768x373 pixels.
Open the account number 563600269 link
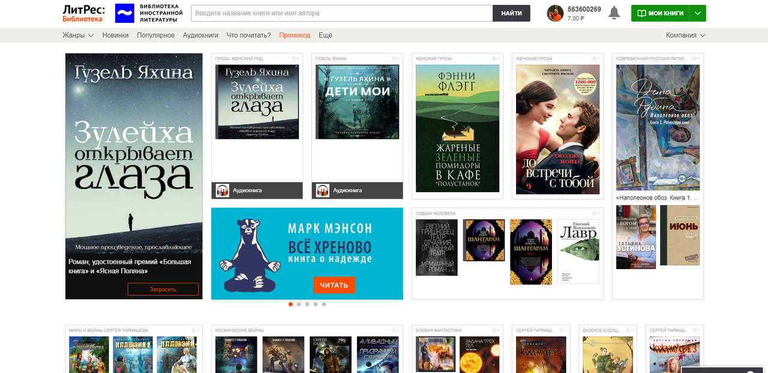[584, 9]
